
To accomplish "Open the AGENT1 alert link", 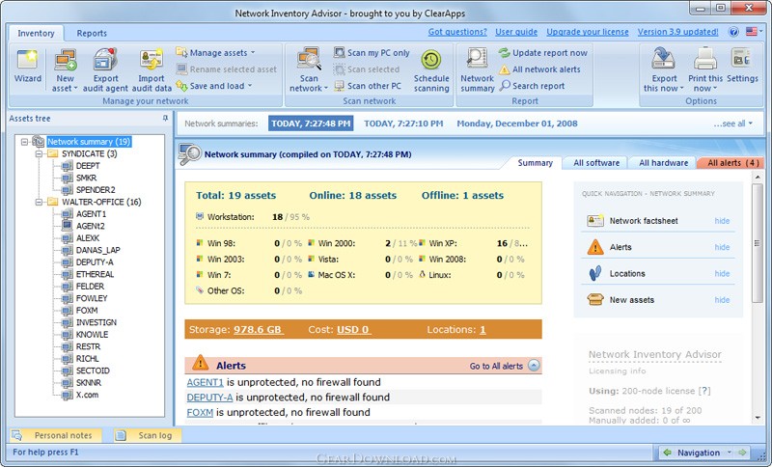I will [x=205, y=382].
